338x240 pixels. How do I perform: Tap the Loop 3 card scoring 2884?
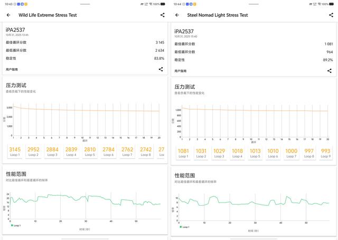(52, 152)
